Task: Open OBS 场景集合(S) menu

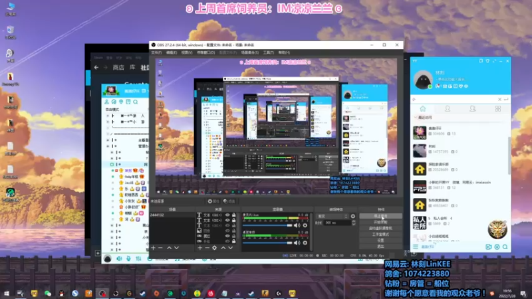Action: pos(250,52)
